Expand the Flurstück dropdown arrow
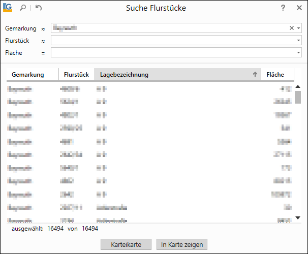Screen dimensions: 308x254 tap(299, 41)
